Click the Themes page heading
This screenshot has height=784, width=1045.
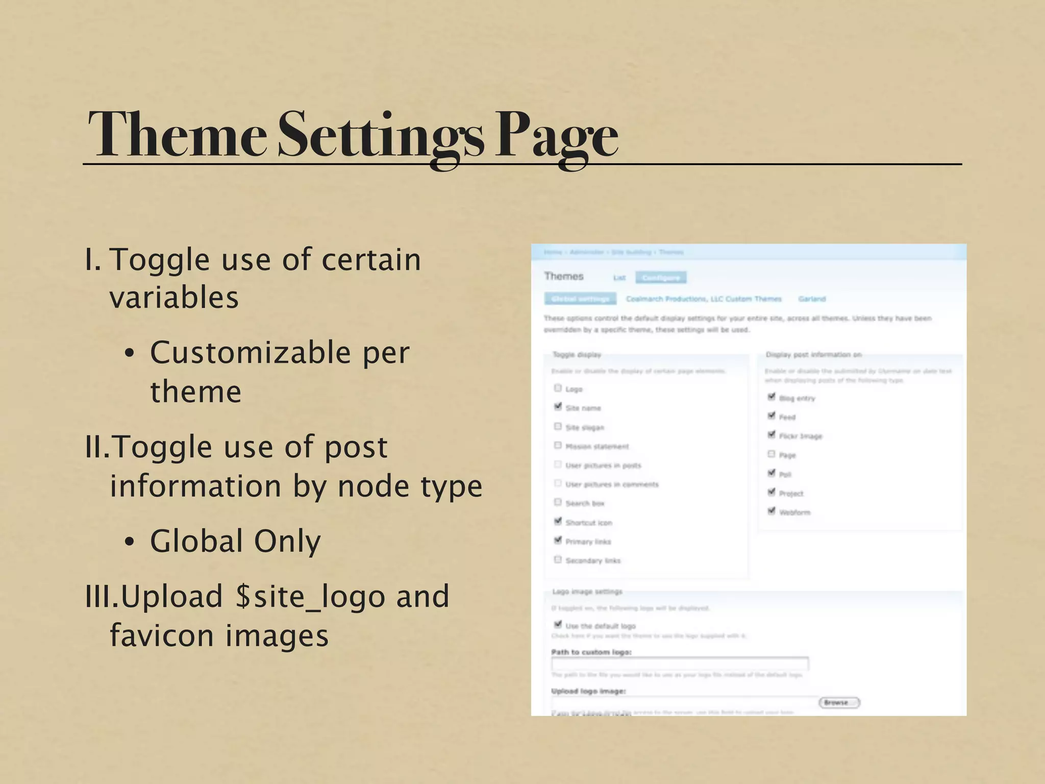pyautogui.click(x=564, y=276)
